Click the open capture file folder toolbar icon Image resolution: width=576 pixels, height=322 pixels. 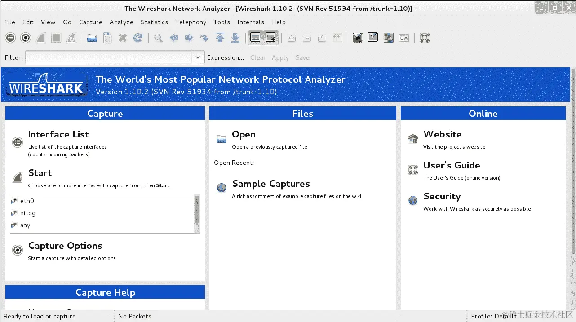[x=92, y=38]
